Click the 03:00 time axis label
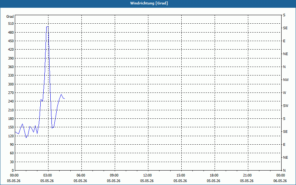 [x=48, y=175]
